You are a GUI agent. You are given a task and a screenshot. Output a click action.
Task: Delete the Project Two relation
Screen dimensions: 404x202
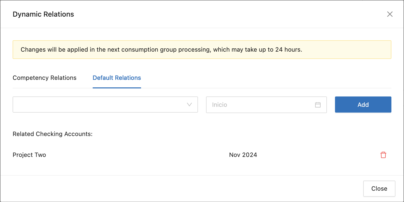tap(383, 155)
